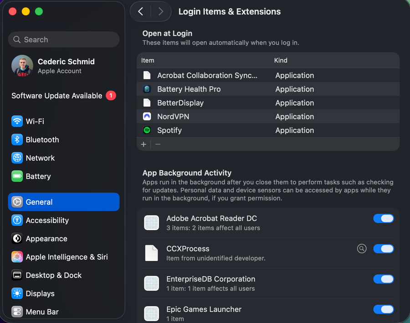Click the Network globe icon
Viewport: 410px width, 323px height.
coord(17,158)
